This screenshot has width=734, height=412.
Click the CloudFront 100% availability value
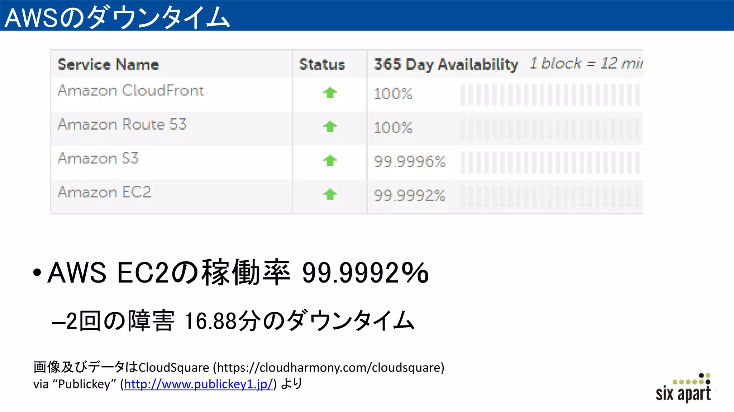tap(393, 94)
